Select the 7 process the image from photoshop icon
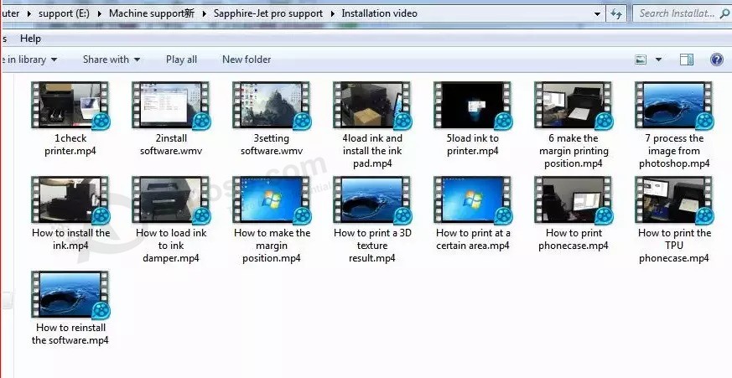 tap(675, 106)
